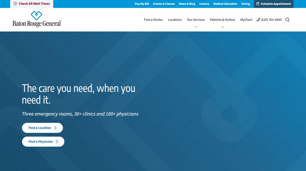
Task: Open Medical Education
Action: coord(225,4)
